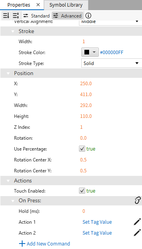Uncheck the Use Percentage checkbox
The image size is (142, 249).
pyautogui.click(x=82, y=149)
